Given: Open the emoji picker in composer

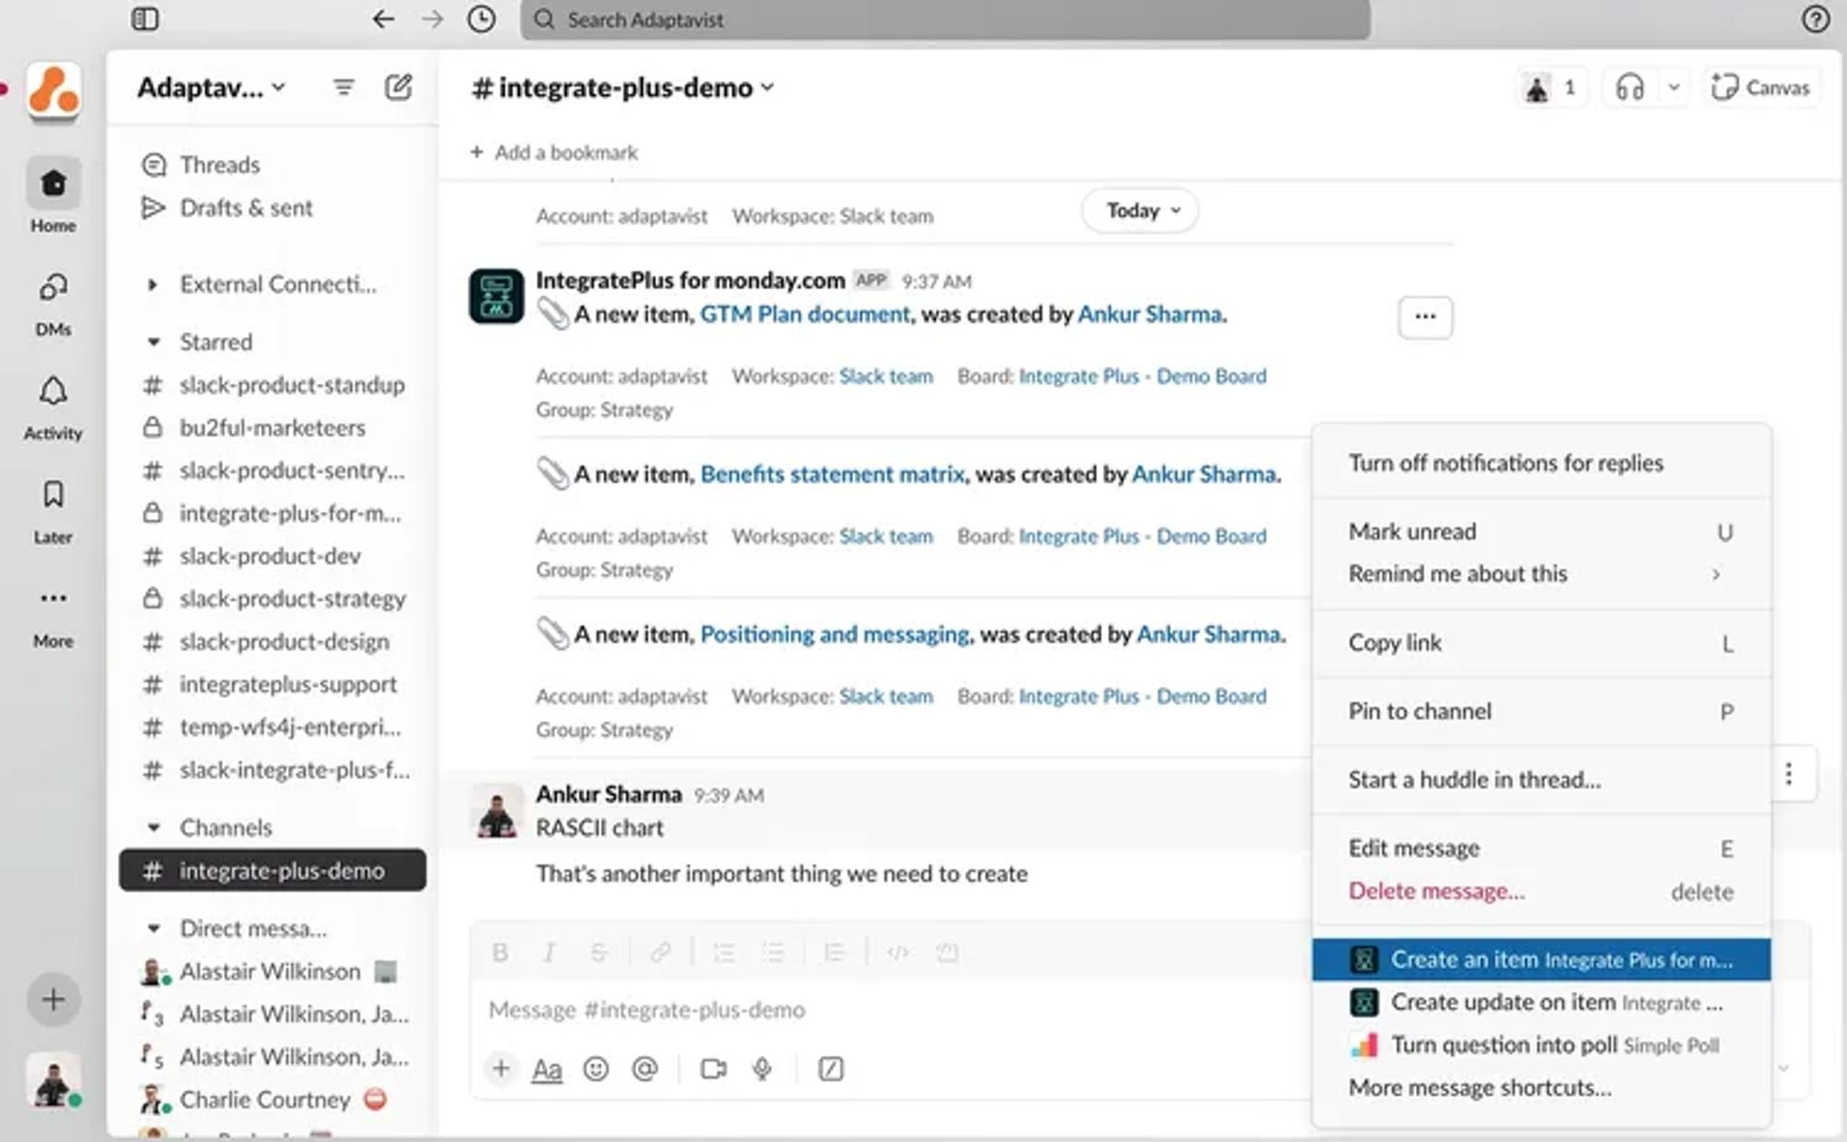Looking at the screenshot, I should [597, 1069].
